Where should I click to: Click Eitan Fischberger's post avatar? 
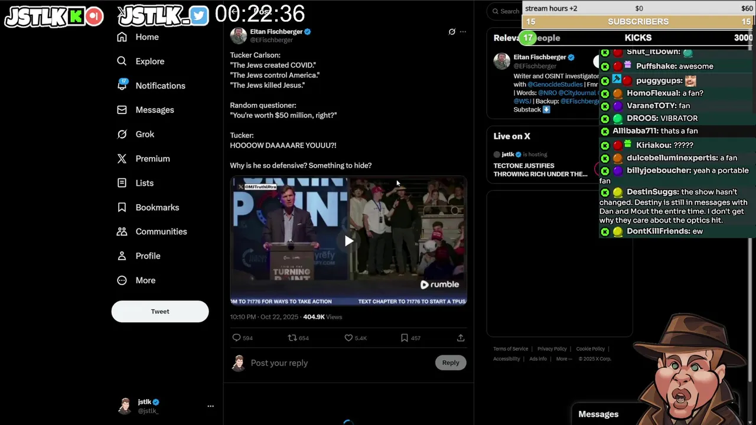click(x=239, y=36)
